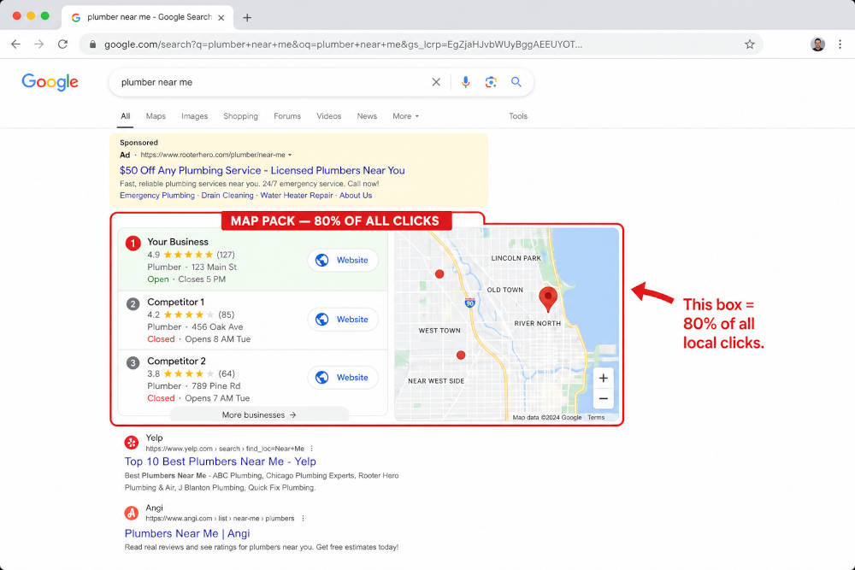Switch to the Forums tab
Screen dimensions: 855x570
[x=287, y=116]
